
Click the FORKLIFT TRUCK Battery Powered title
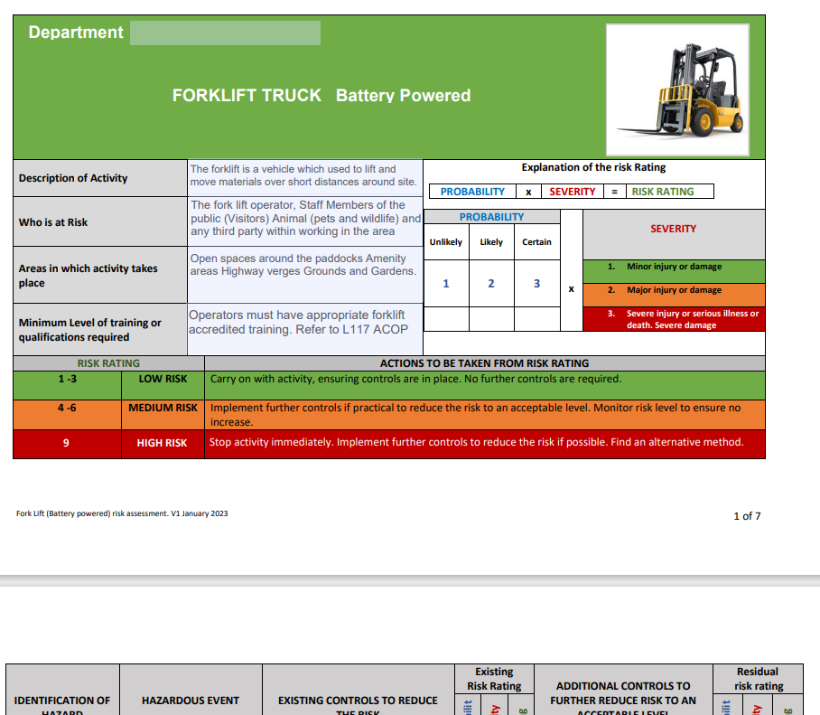click(321, 95)
